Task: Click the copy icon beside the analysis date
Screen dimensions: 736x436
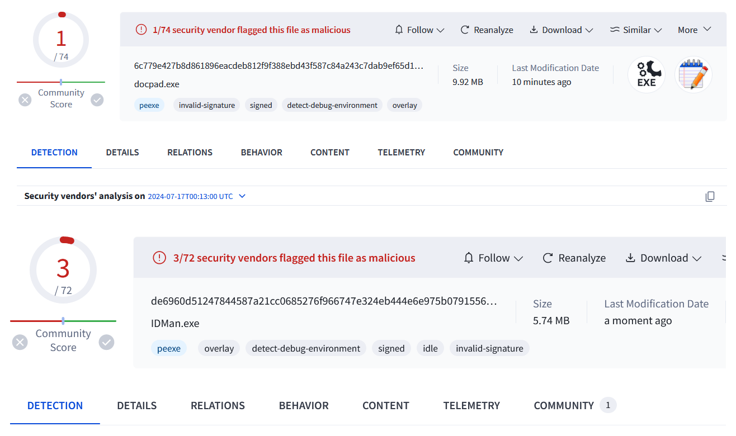Action: coord(710,196)
